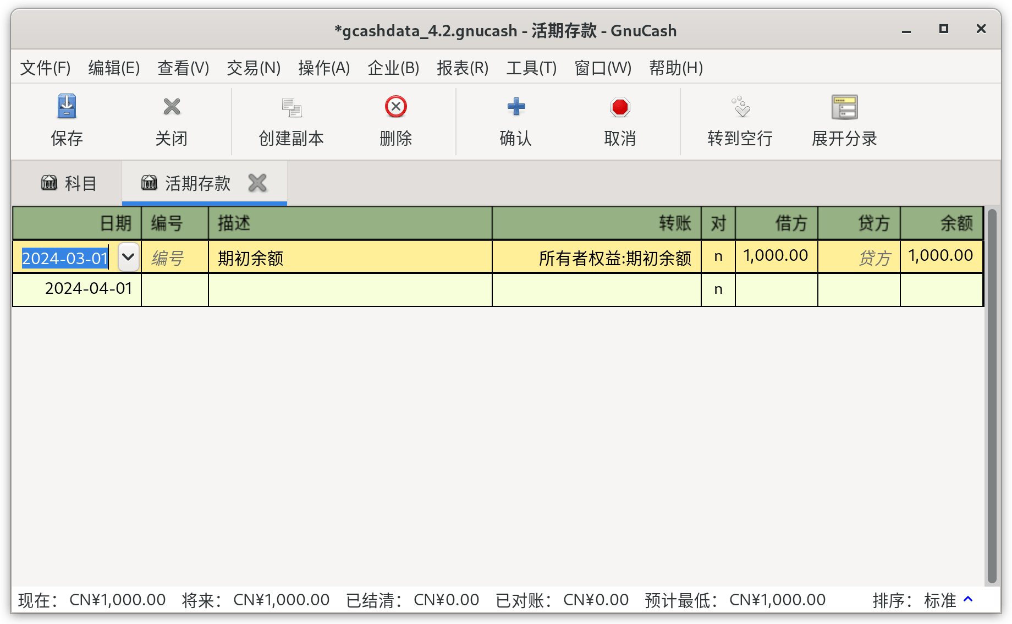Open the 操作(A) menu
The image size is (1012, 624).
pyautogui.click(x=324, y=68)
